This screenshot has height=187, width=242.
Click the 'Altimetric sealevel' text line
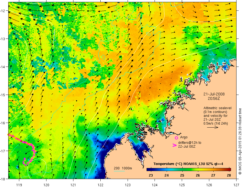click(218, 108)
